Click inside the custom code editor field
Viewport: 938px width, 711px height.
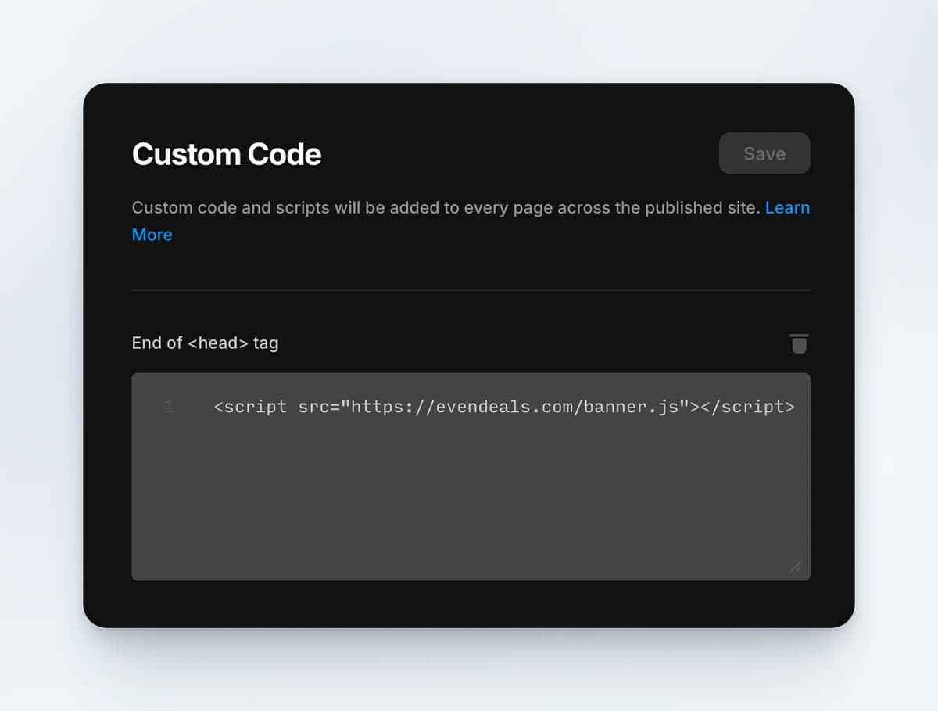coord(469,477)
